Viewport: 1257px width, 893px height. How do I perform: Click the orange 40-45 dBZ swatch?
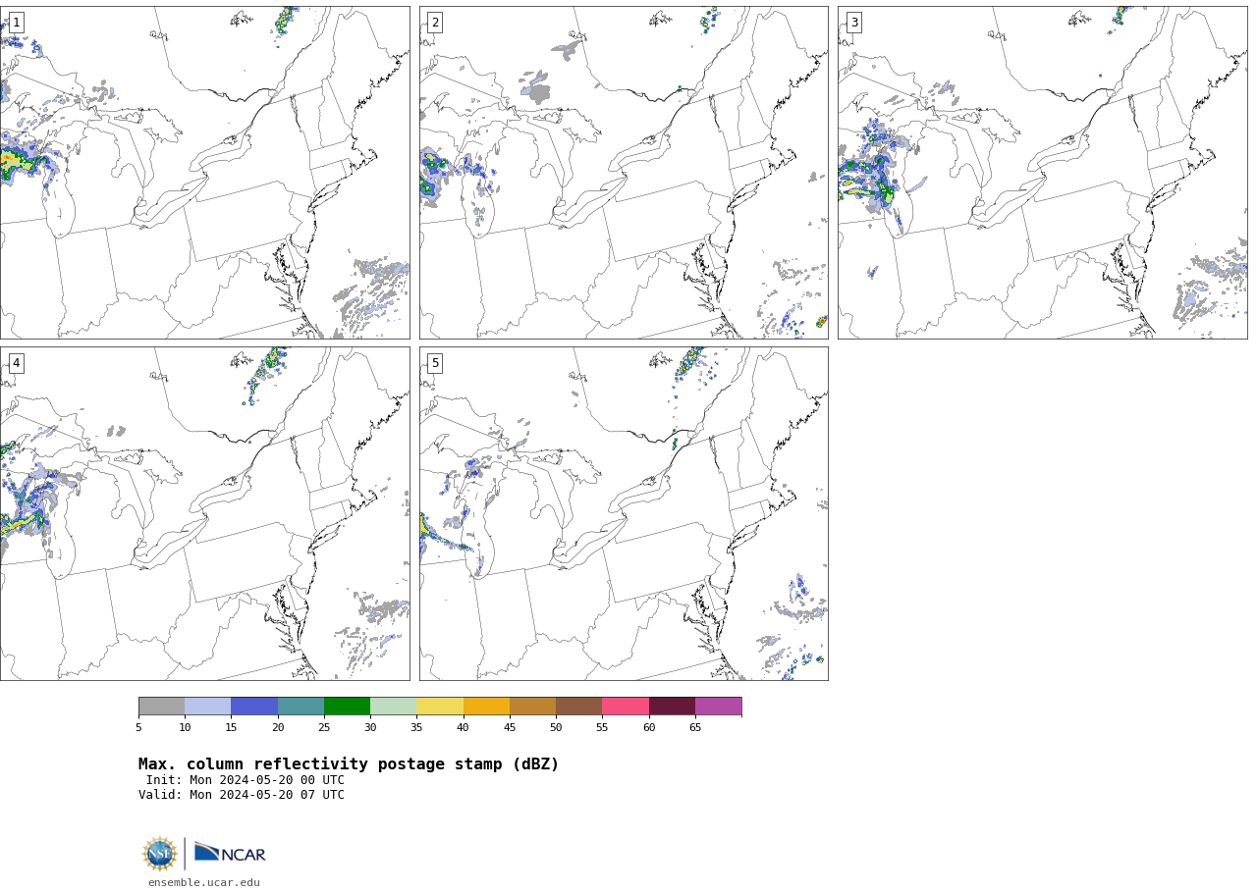(x=486, y=707)
